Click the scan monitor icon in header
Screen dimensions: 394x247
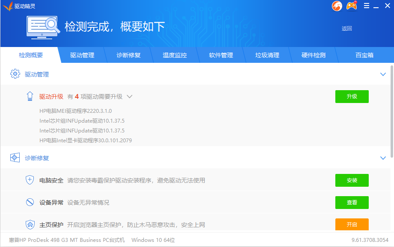coord(43,27)
